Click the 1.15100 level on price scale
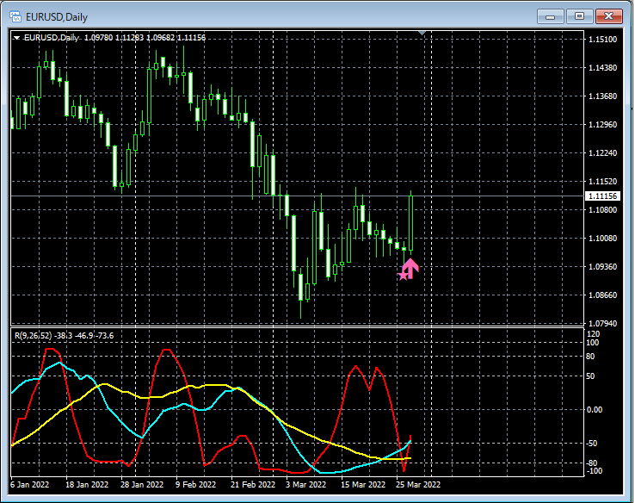The height and width of the screenshot is (503, 635). [x=601, y=40]
